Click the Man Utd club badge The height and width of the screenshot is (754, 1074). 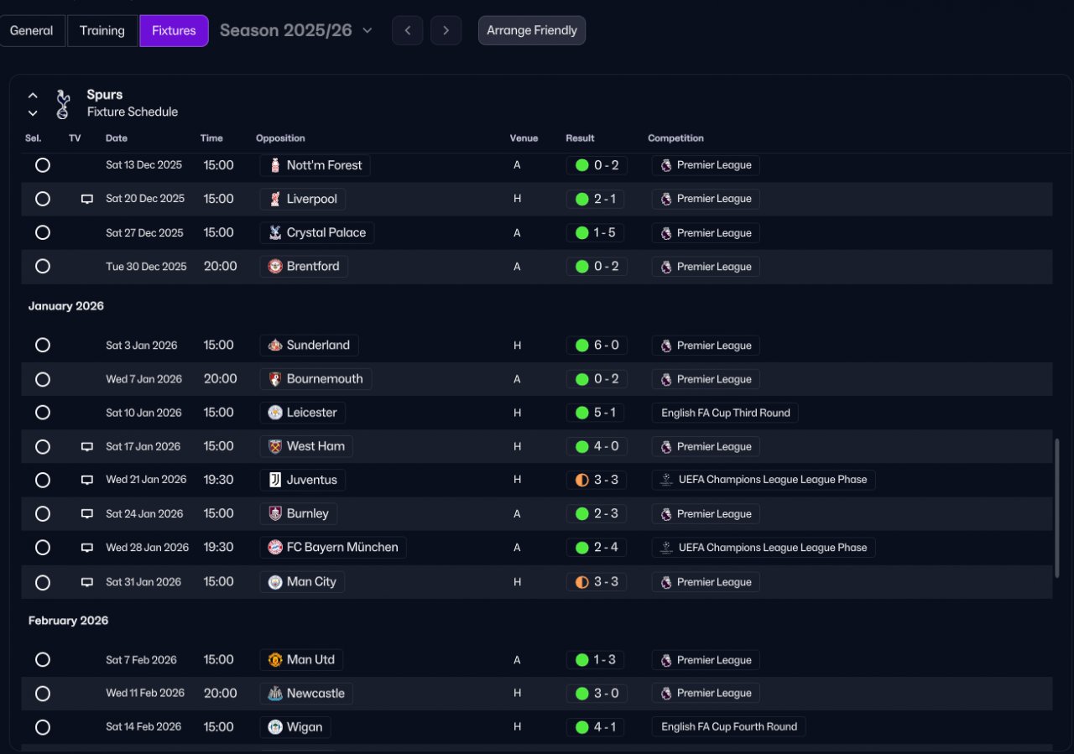[274, 660]
